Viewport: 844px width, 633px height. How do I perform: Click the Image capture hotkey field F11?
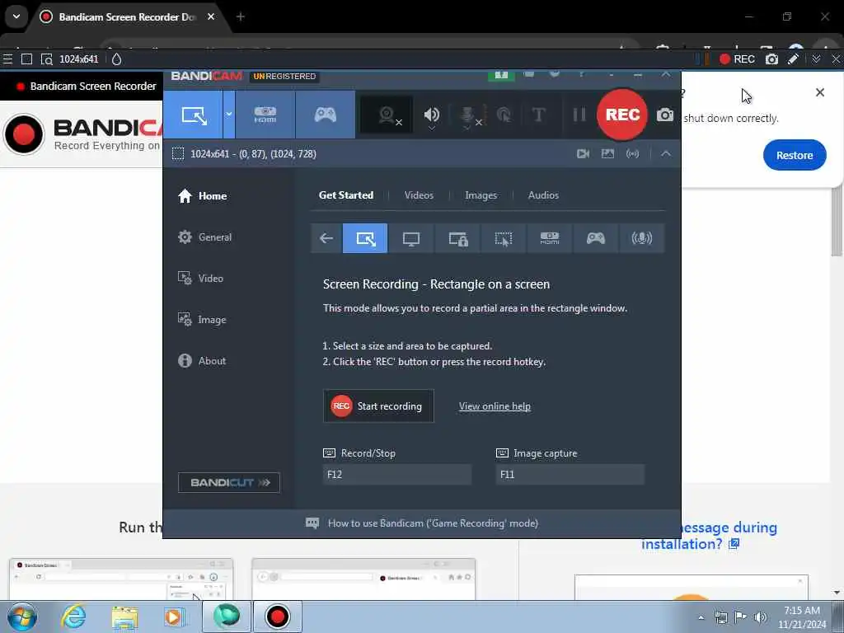[x=570, y=475]
